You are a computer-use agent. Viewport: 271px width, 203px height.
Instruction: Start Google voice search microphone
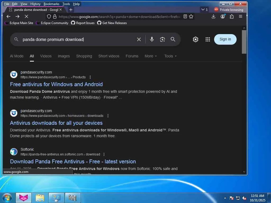point(152,39)
